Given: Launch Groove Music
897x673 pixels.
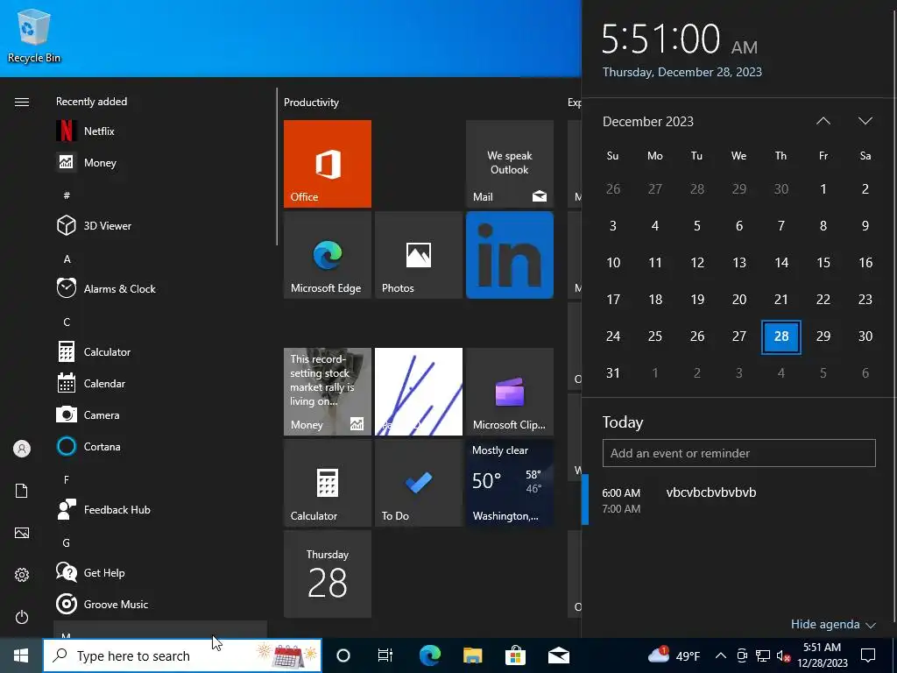Looking at the screenshot, I should pos(160,604).
